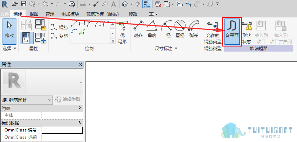
Task: Switch to the 创建 ribbon tab
Action: (x=18, y=14)
